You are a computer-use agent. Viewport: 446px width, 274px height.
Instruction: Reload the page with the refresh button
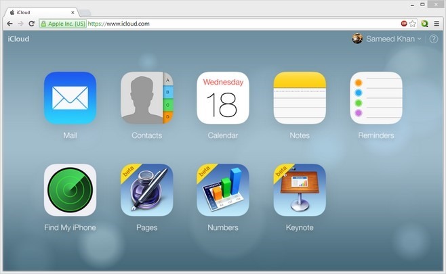[32, 24]
